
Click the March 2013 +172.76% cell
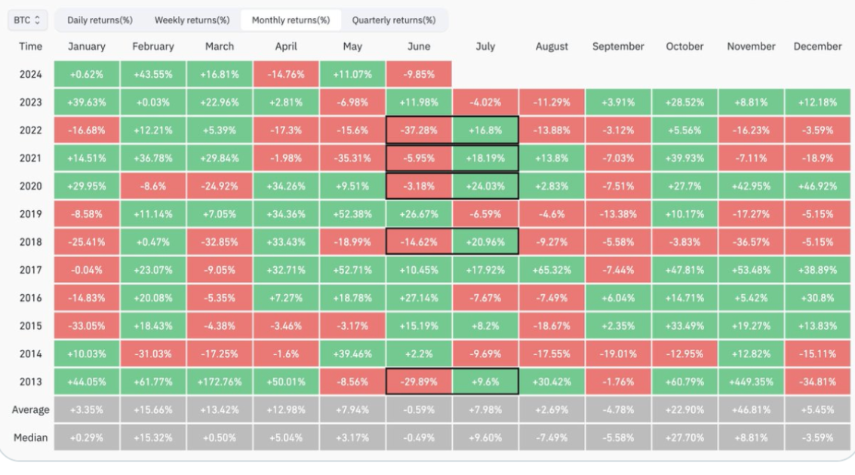coord(220,382)
